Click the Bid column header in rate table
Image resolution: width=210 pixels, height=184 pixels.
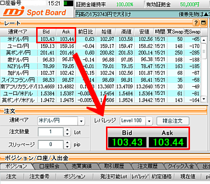(46, 32)
